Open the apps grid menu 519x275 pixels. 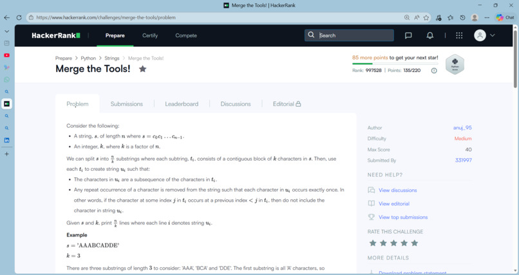tap(459, 35)
